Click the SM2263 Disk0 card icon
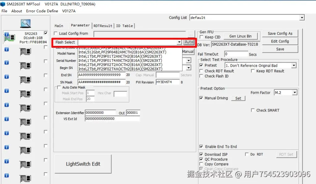316x184 pixels. [10, 38]
